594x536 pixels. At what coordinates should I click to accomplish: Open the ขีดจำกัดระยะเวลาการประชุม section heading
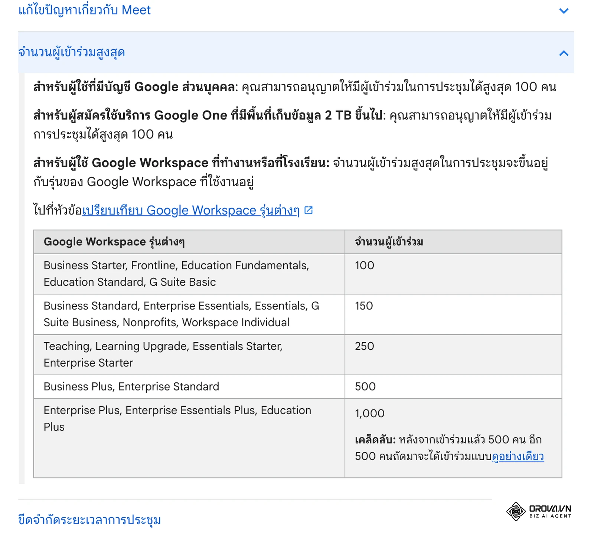89,520
